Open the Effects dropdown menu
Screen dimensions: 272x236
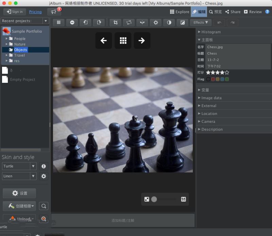tap(201, 23)
